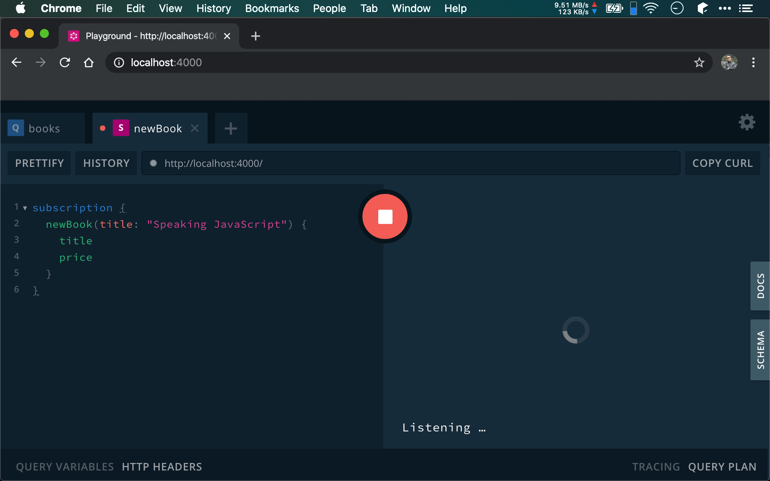Toggle the TRACING section
The image size is (770, 481).
coord(656,467)
